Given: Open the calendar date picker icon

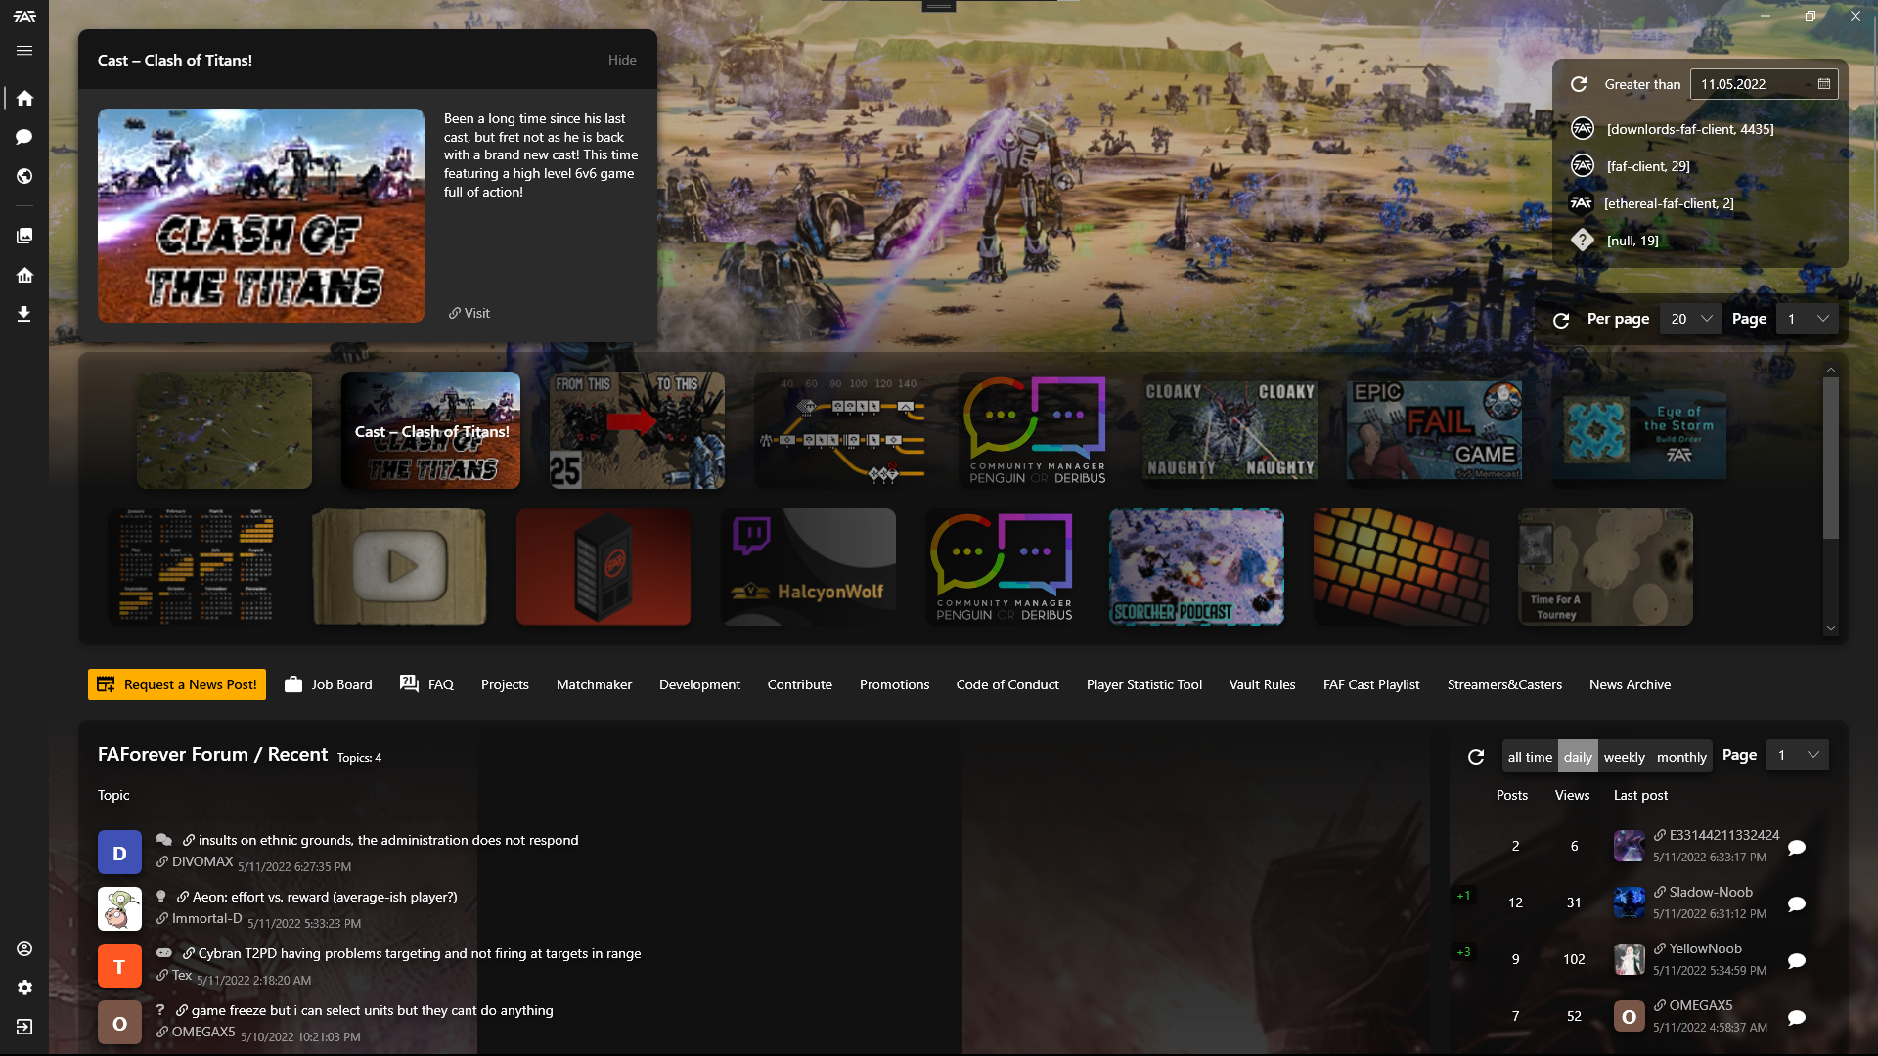Looking at the screenshot, I should click(x=1824, y=84).
